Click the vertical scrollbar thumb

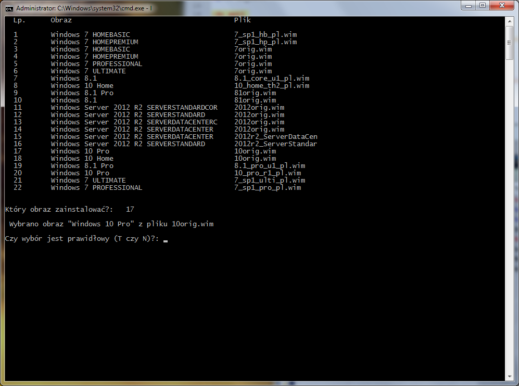point(510,42)
